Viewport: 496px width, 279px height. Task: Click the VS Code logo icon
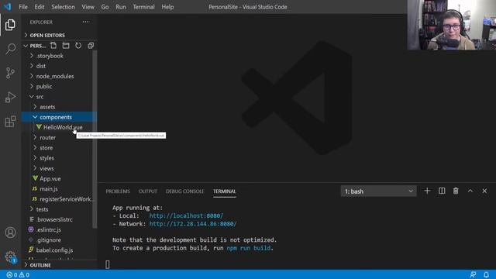point(7,7)
